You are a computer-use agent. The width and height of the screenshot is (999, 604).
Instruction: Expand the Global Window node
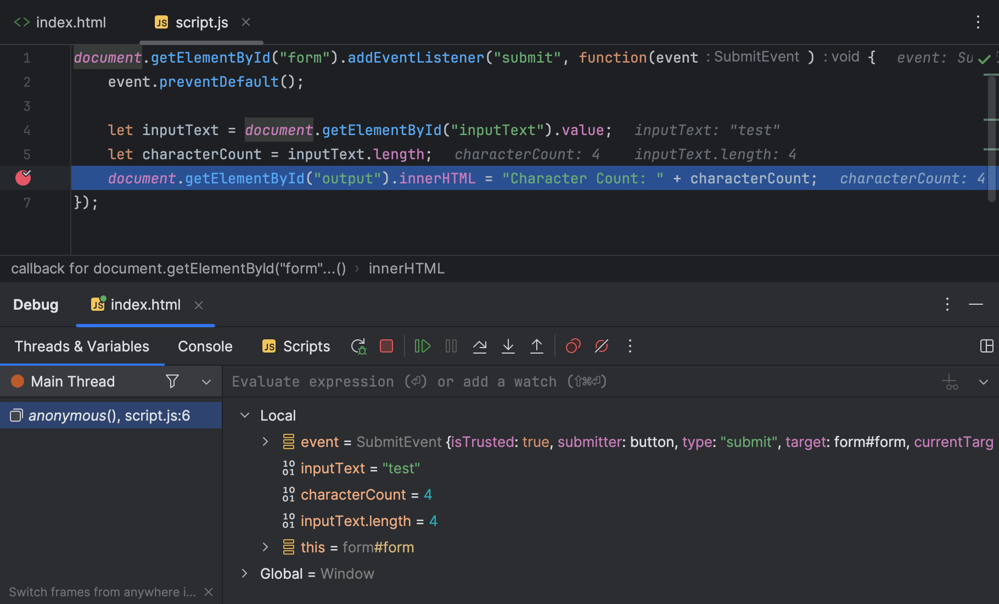pos(244,573)
